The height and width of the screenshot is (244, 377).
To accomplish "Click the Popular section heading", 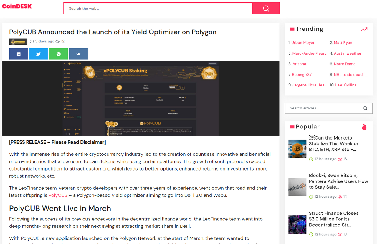I will pos(307,127).
